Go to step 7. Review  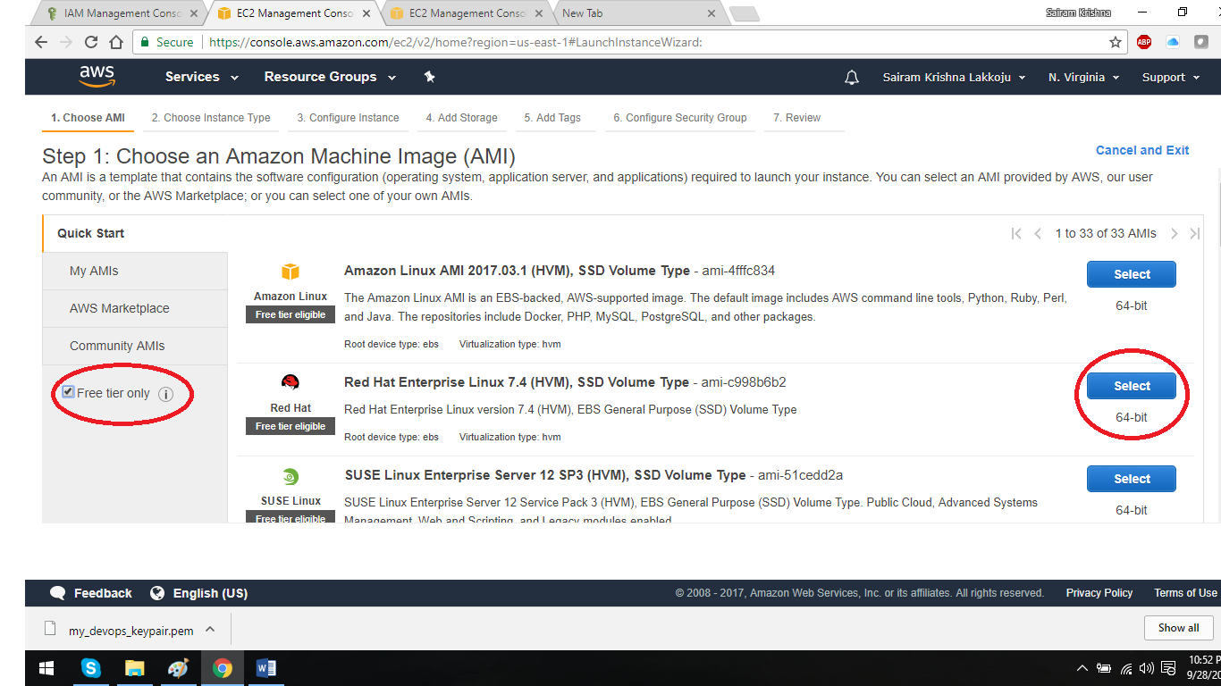coord(796,118)
